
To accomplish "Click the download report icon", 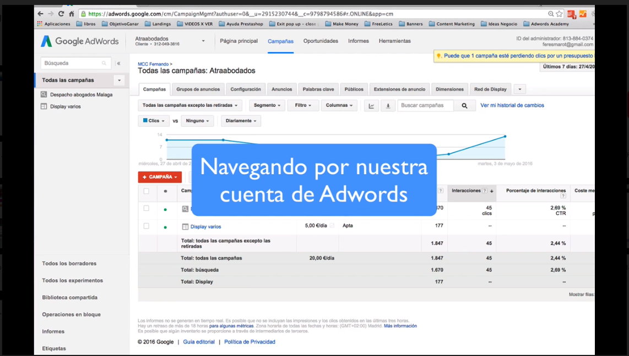I will [x=388, y=105].
